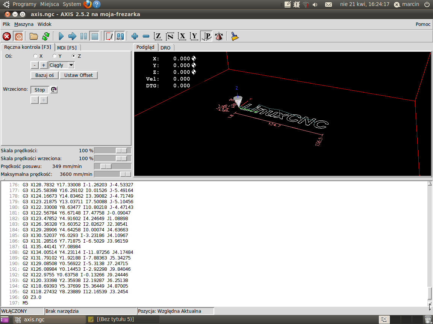The height and width of the screenshot is (324, 433).
Task: Increase spindle speed with plus button
Action: [x=43, y=100]
